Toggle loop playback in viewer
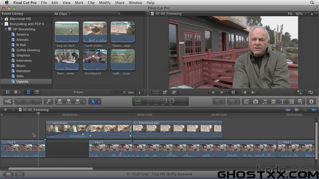This screenshot has width=319, height=179. (310, 92)
